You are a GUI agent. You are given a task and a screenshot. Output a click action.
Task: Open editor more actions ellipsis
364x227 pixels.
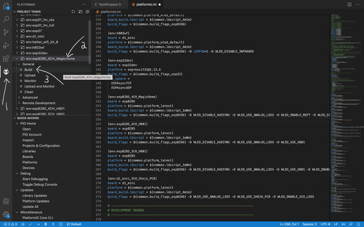(x=358, y=5)
